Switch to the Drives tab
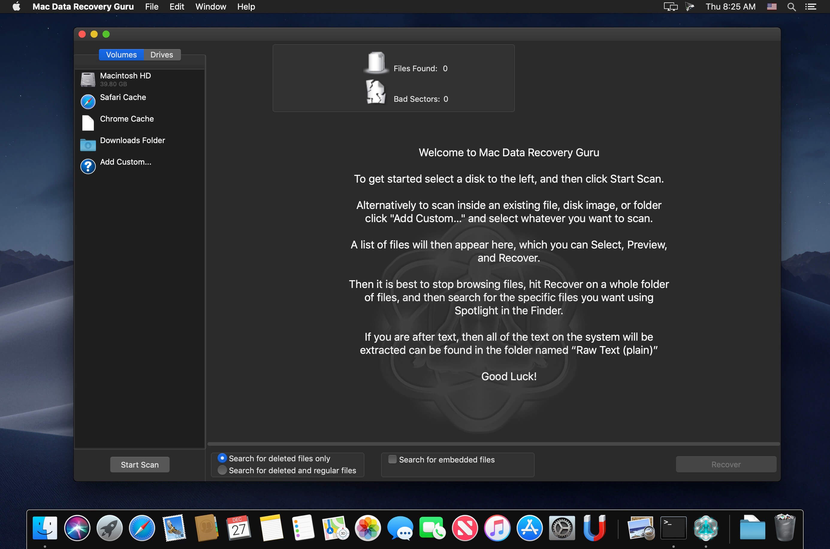This screenshot has height=549, width=830. pyautogui.click(x=162, y=54)
